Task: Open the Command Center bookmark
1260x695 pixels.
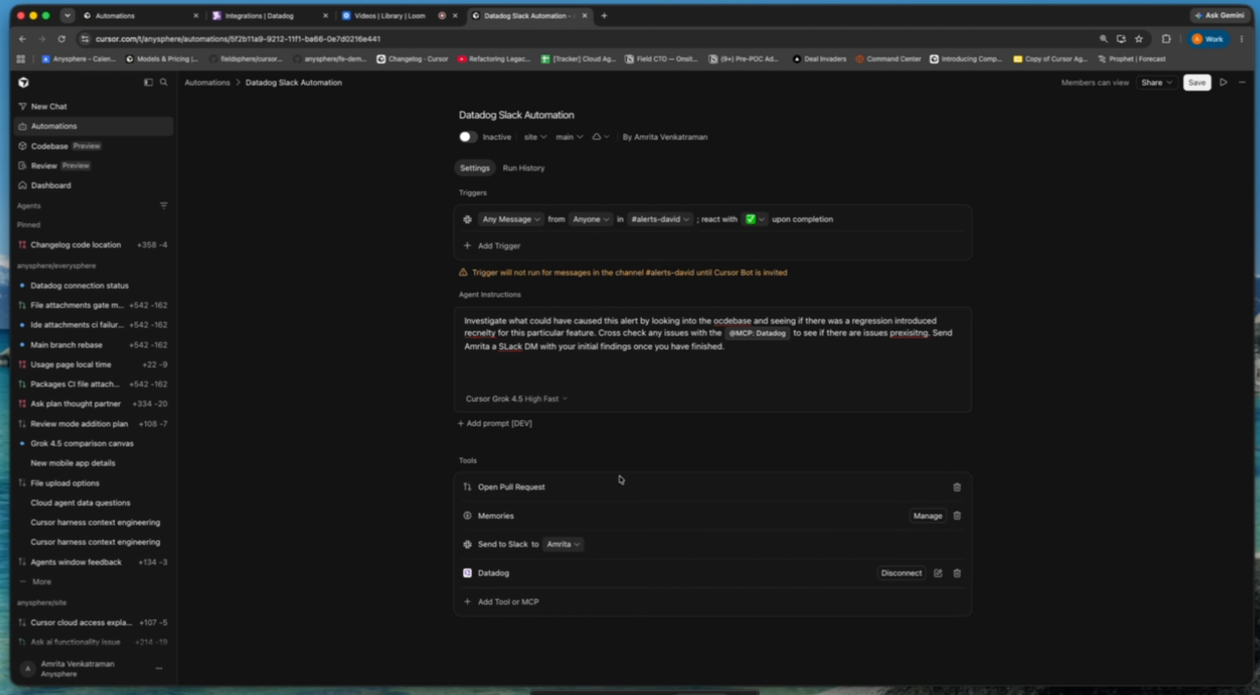Action: 888,59
